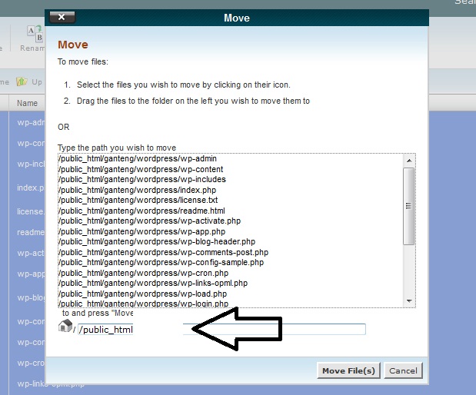Click readme row in background file list
The width and height of the screenshot is (476, 395).
[x=31, y=232]
